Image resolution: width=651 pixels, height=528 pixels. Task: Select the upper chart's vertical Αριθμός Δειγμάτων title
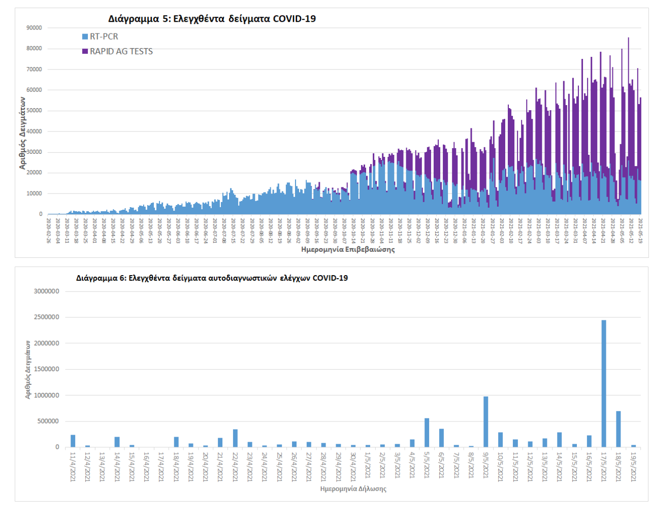[x=22, y=133]
